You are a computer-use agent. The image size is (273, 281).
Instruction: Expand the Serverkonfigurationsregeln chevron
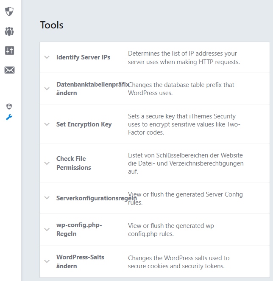coord(47,198)
